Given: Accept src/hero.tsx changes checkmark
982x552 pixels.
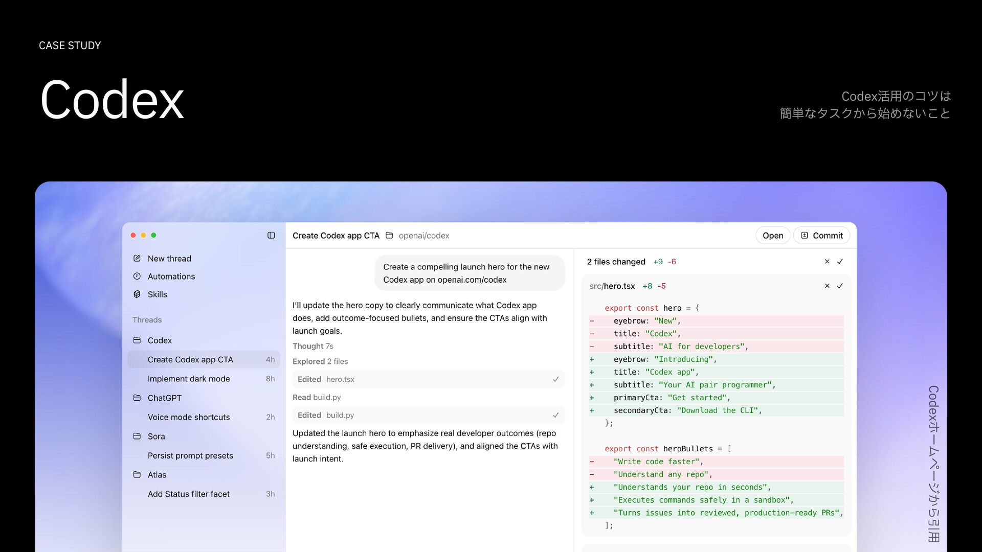Looking at the screenshot, I should 840,286.
